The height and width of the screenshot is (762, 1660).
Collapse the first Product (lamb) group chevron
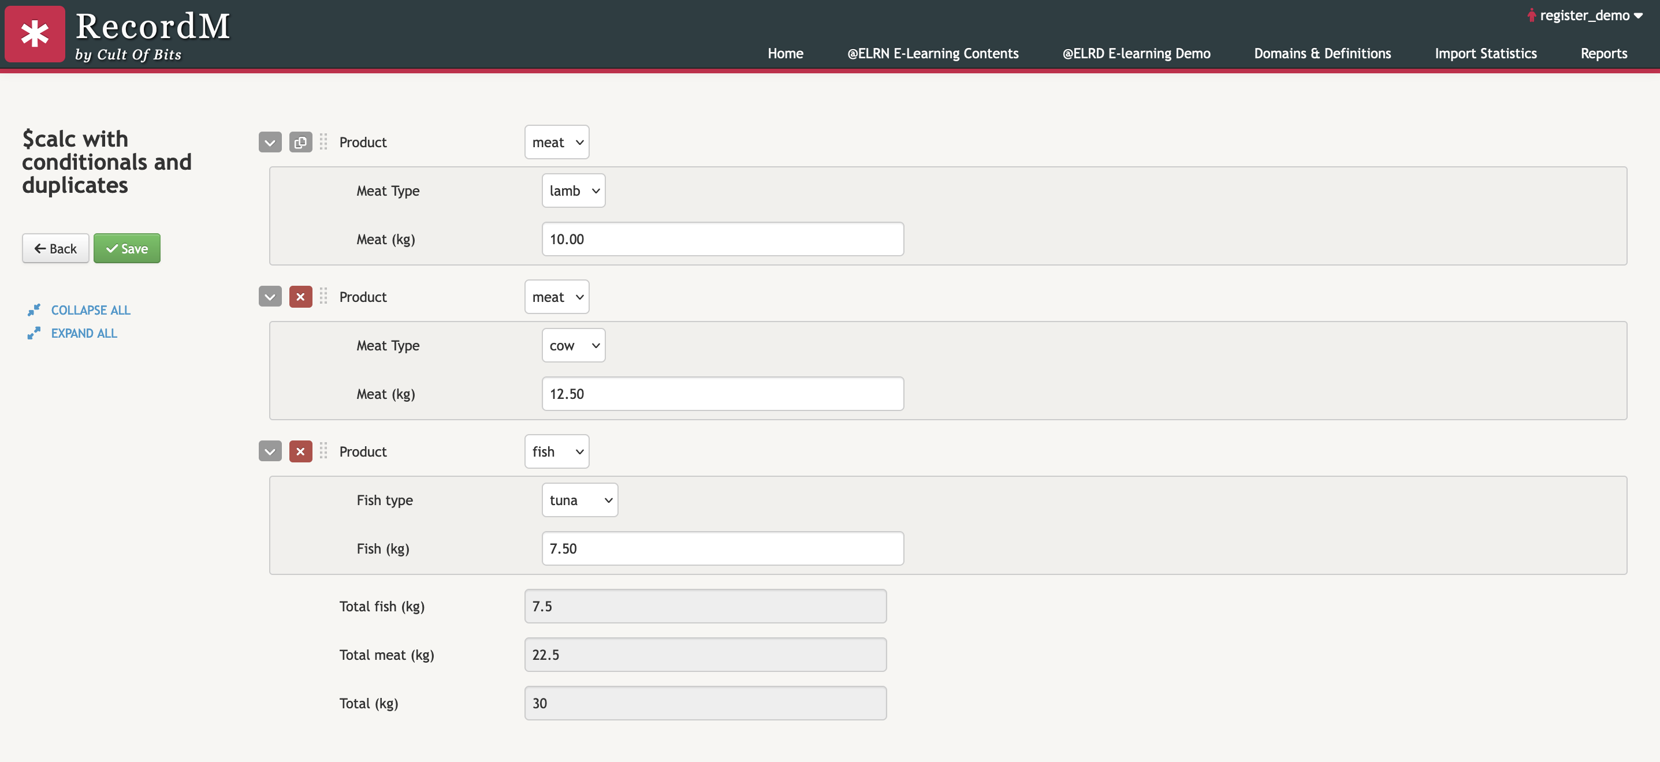click(x=270, y=143)
